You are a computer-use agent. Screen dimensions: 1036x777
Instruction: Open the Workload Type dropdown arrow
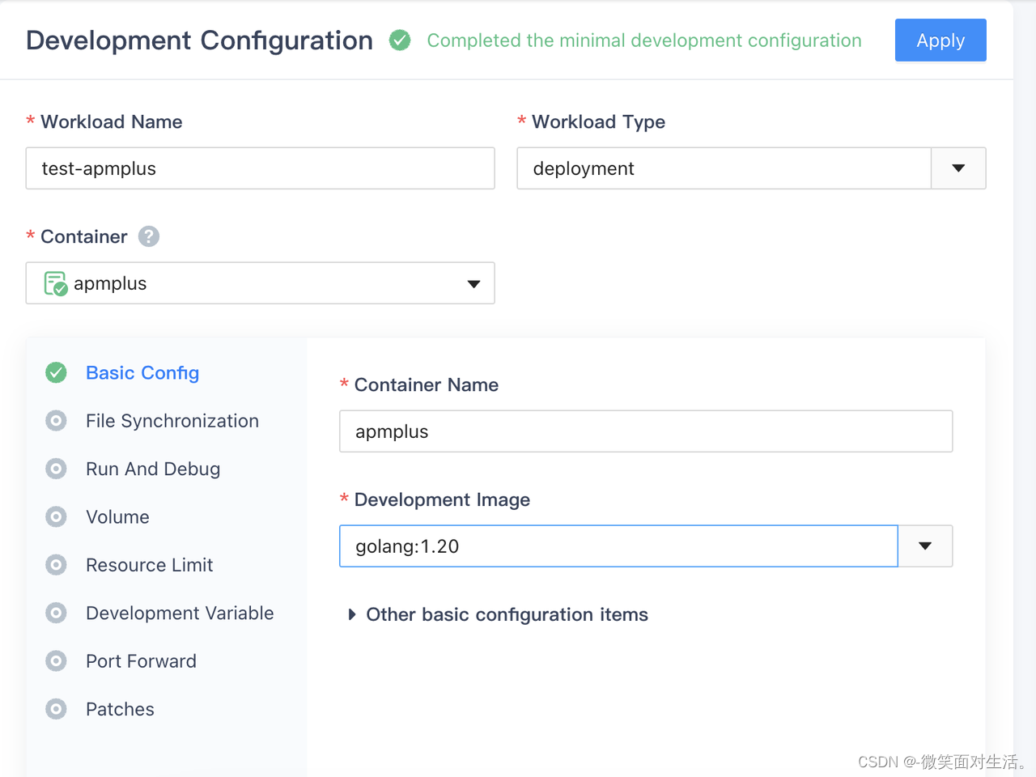pyautogui.click(x=958, y=168)
